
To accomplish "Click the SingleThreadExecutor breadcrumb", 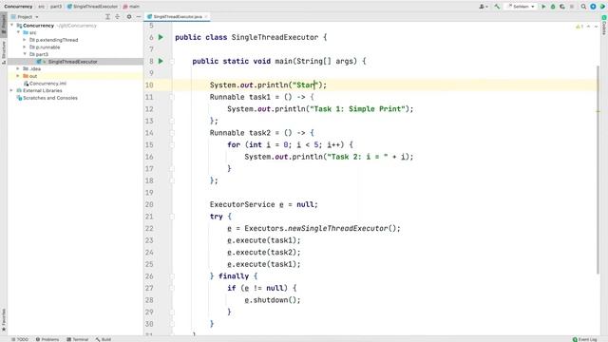I will 92,7.
